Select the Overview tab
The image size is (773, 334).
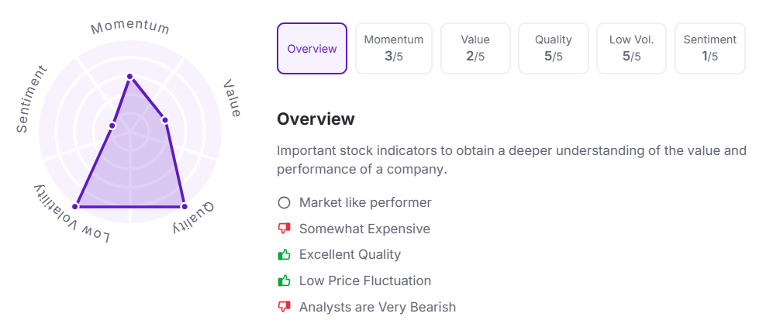(x=312, y=49)
